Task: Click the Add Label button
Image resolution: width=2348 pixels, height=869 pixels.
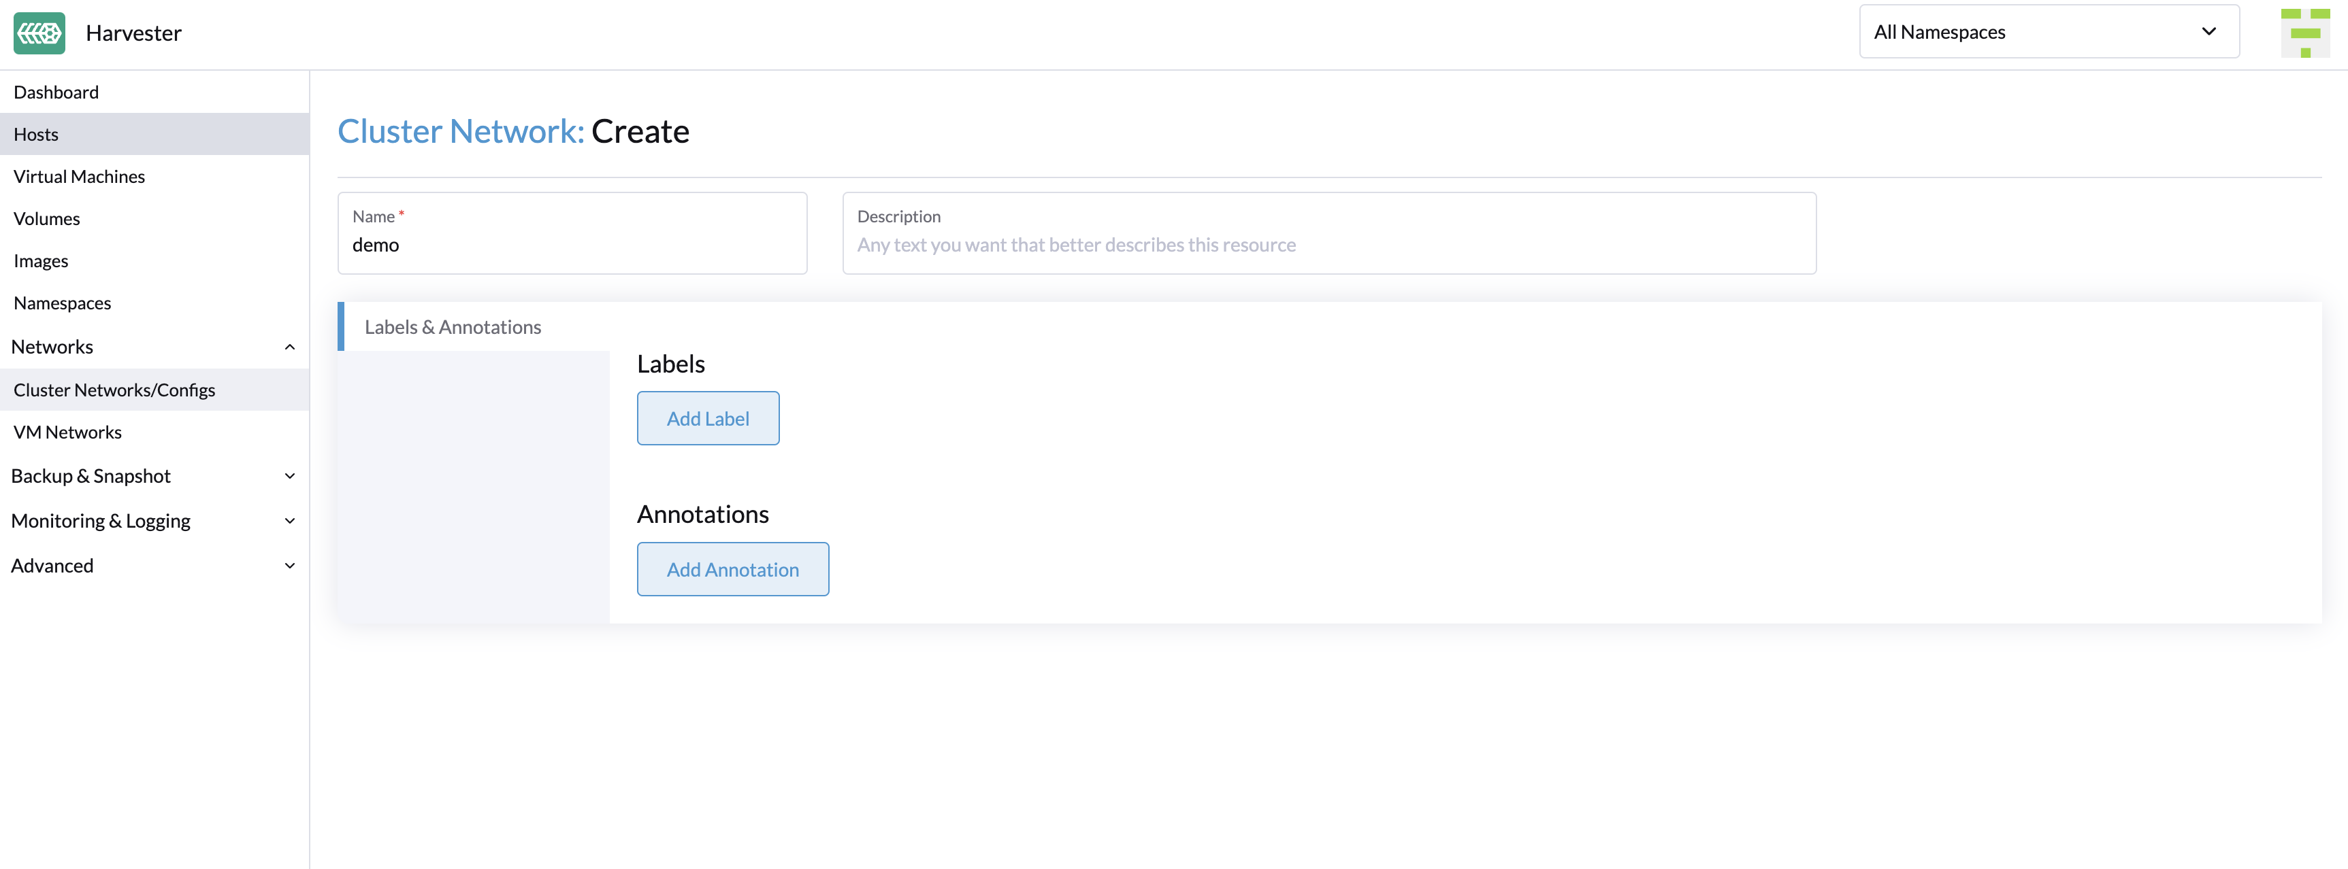Action: [707, 418]
